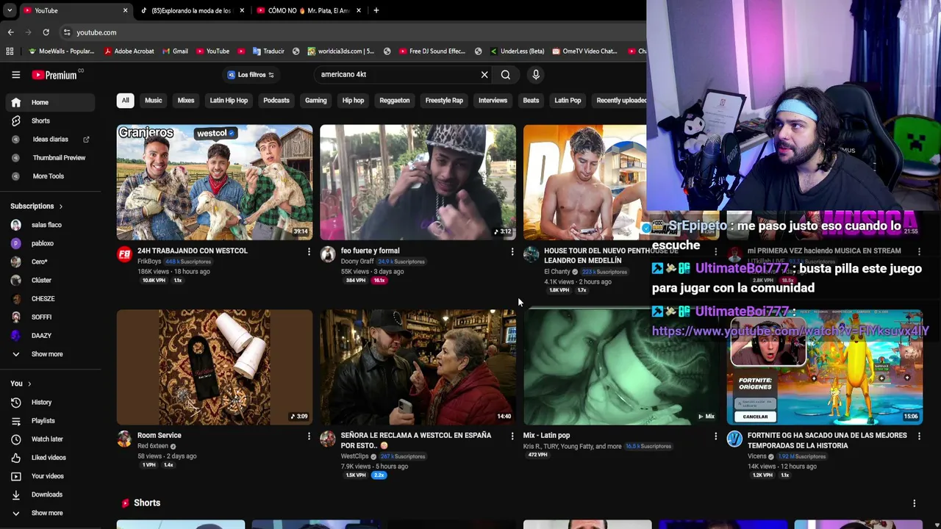Switch to the CÓMO NO Mr. Plata tab

(309, 10)
